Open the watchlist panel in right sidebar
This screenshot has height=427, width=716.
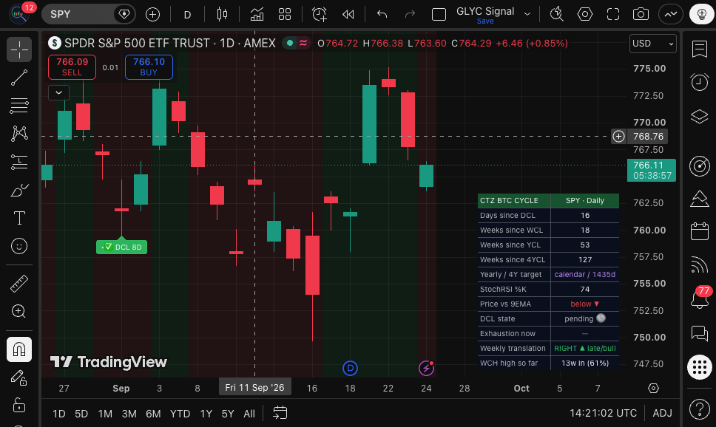700,49
